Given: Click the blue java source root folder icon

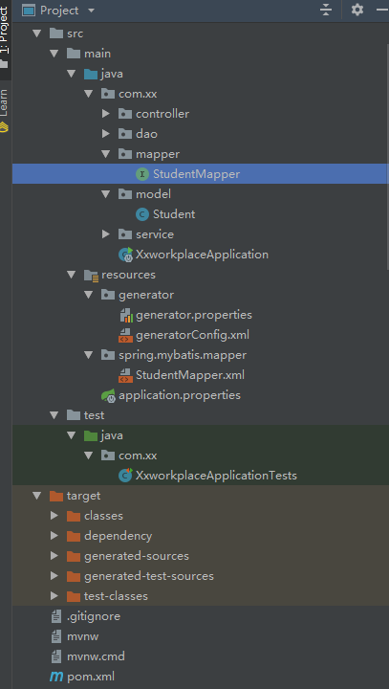Looking at the screenshot, I should click(91, 74).
